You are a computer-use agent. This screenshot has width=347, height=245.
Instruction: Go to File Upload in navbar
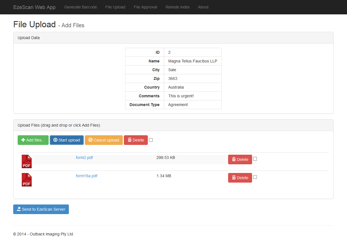115,7
